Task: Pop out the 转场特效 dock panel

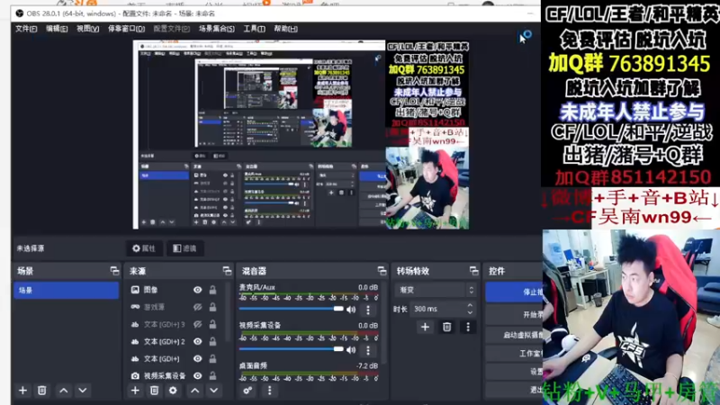Action: (x=474, y=271)
